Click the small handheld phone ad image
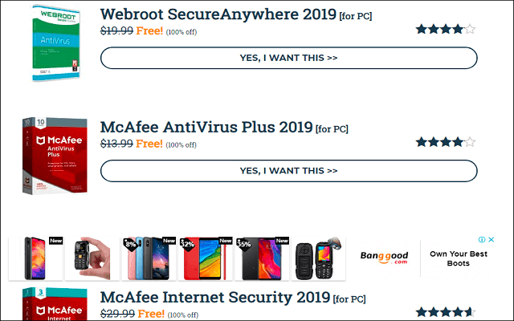The image size is (514, 321). coord(91,258)
